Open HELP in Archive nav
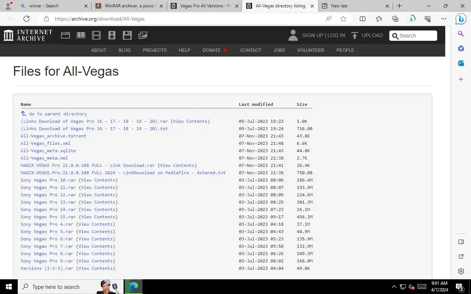The image size is (471, 294). 185,50
